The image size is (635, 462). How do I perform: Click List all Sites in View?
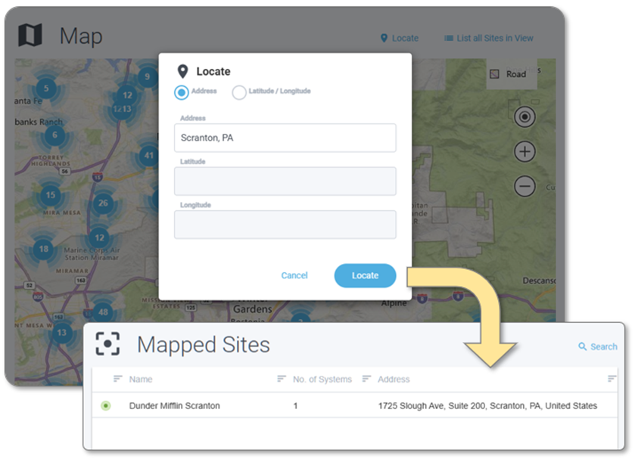pyautogui.click(x=488, y=39)
